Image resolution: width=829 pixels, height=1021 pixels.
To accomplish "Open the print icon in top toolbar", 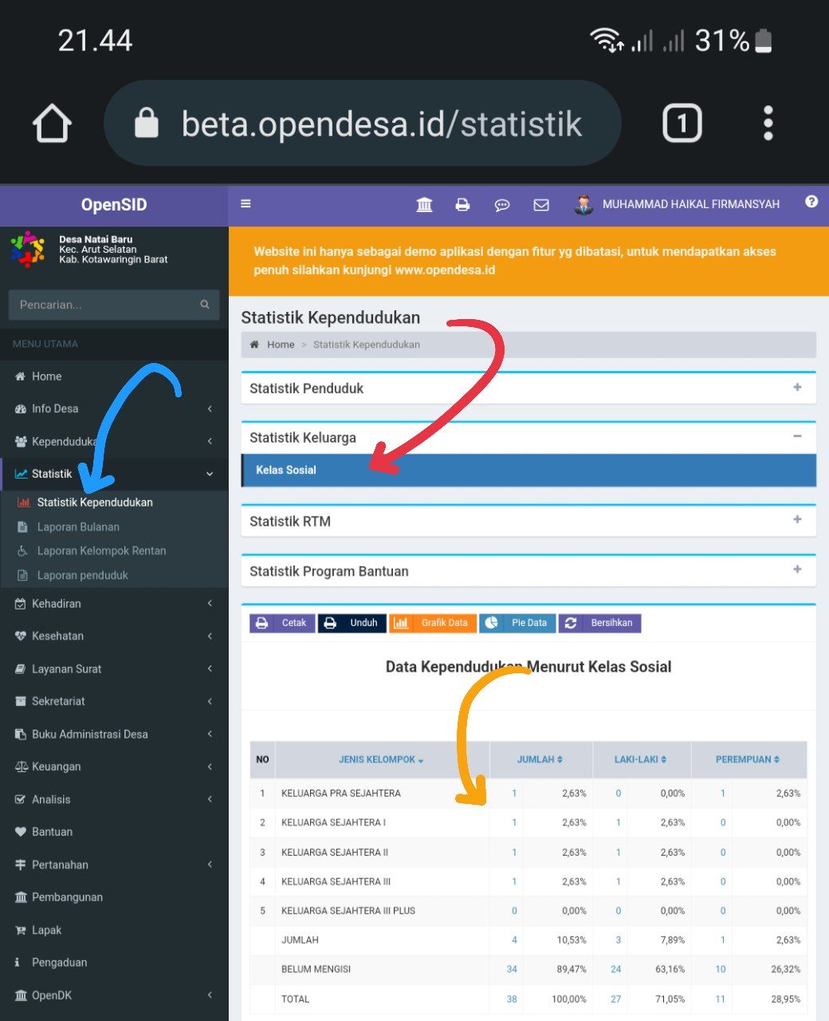I will (x=462, y=204).
